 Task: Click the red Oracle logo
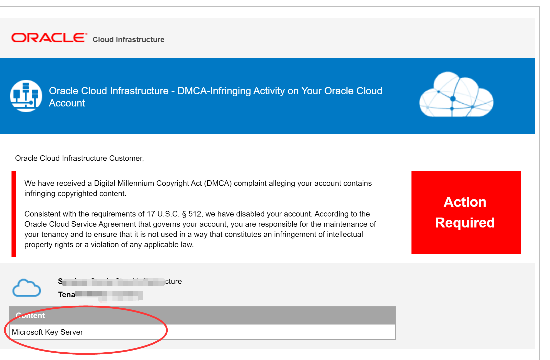pos(49,38)
